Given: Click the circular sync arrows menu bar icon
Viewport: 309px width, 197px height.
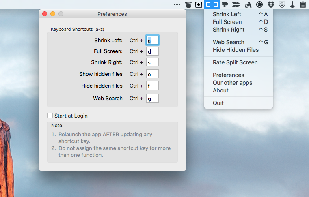Looking at the screenshot, I should [259, 4].
